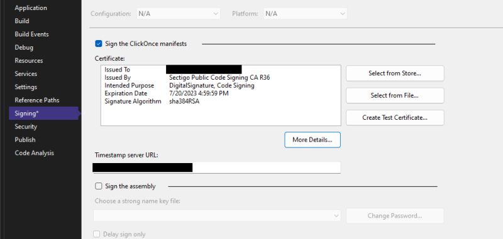Viewport: 503px width, 239px height.
Task: Open the Services tab
Action: click(x=26, y=73)
